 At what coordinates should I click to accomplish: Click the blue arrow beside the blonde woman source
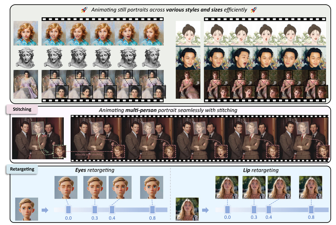coord(205,210)
